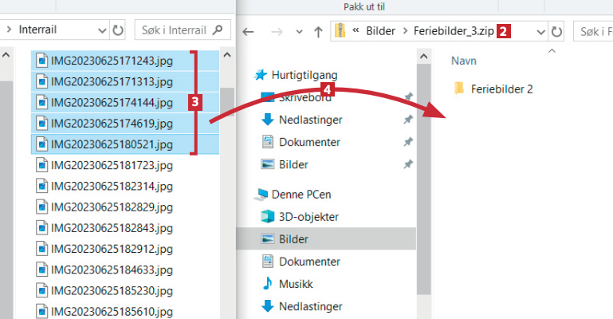Image resolution: width=613 pixels, height=319 pixels.
Task: Open zip window address history dropdown
Action: (x=540, y=32)
